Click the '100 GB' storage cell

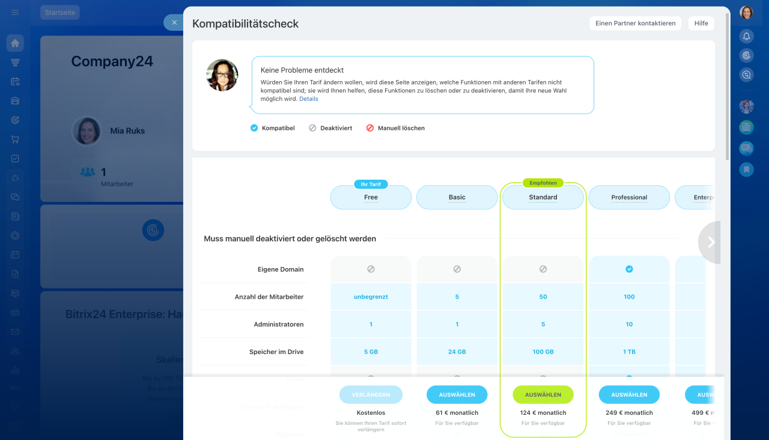543,352
